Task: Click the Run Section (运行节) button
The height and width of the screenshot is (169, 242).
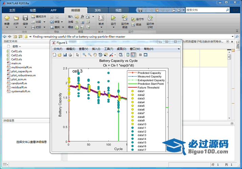Action: [137, 19]
